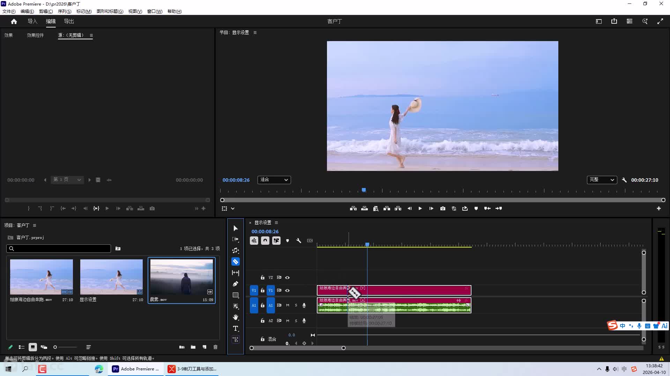
Task: Open project sort icons menu
Action: 89,347
